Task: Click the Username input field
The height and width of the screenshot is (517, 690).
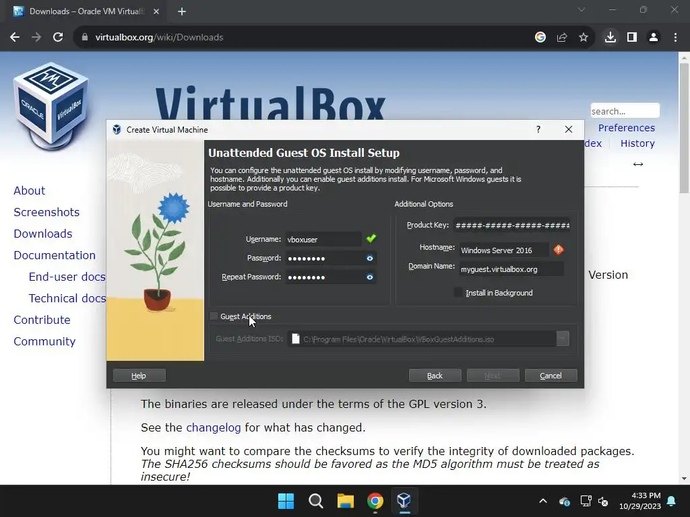Action: tap(323, 239)
